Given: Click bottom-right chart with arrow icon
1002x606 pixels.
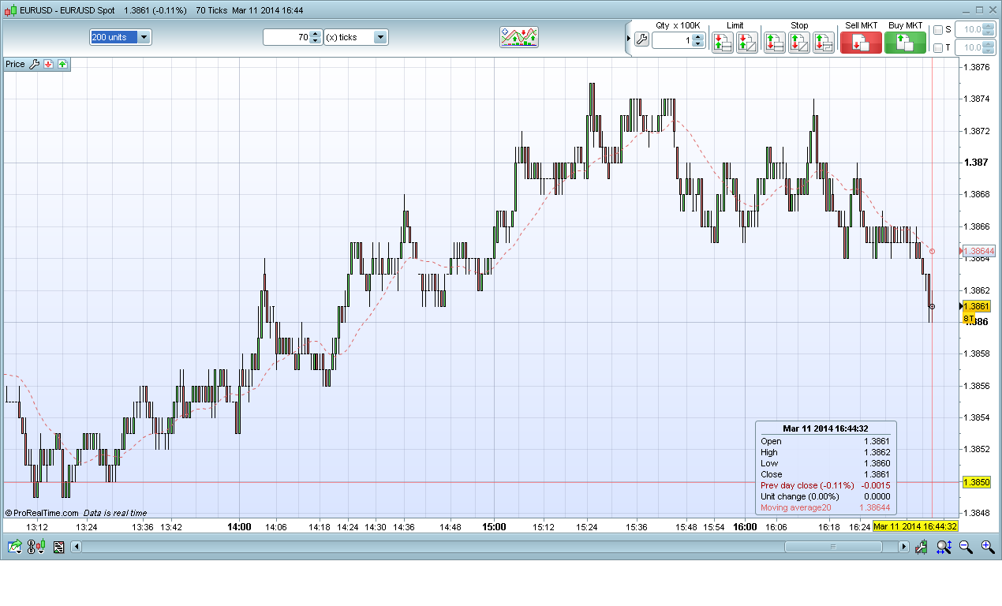Looking at the screenshot, I should pos(922,546).
